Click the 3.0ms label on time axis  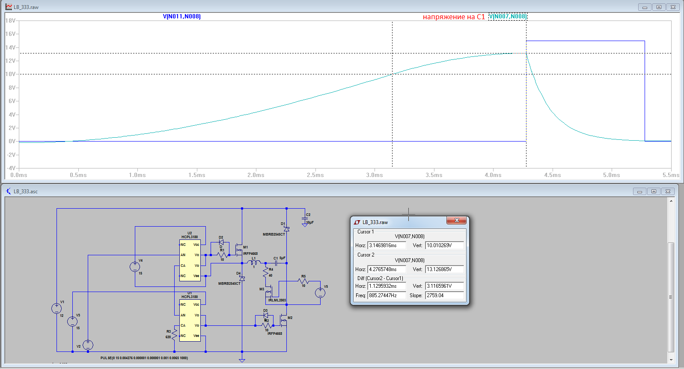[x=375, y=175]
